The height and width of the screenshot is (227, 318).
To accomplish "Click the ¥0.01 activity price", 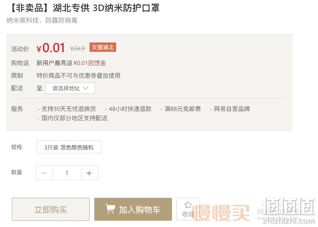I will tap(51, 48).
